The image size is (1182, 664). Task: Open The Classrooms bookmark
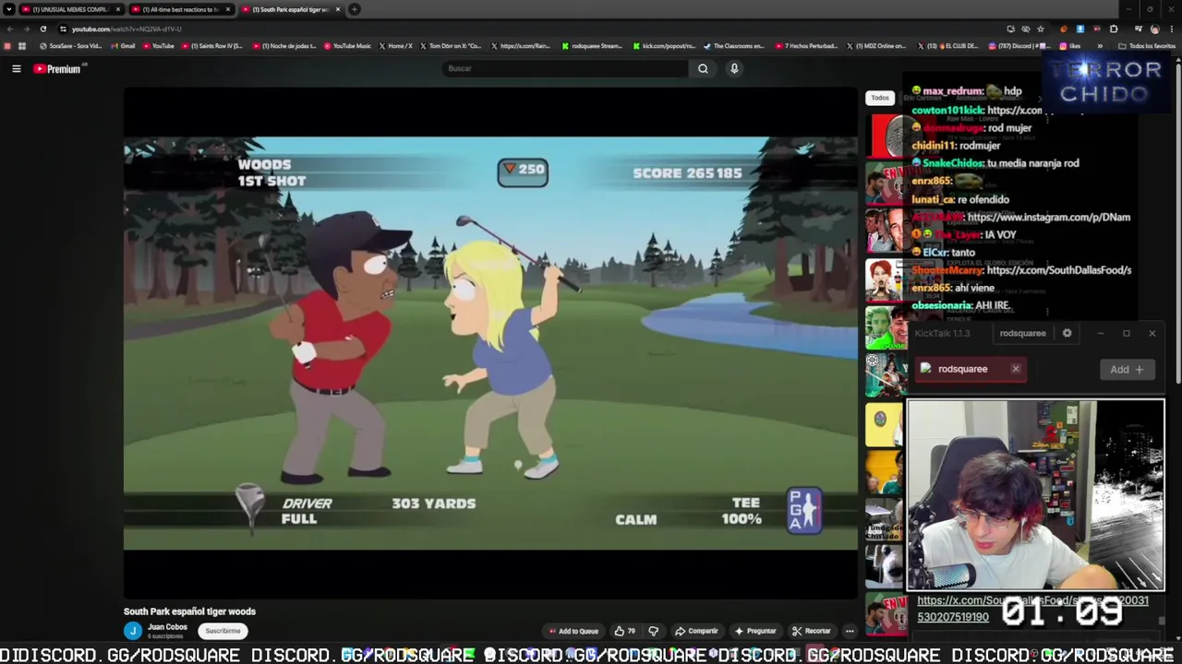[x=734, y=46]
